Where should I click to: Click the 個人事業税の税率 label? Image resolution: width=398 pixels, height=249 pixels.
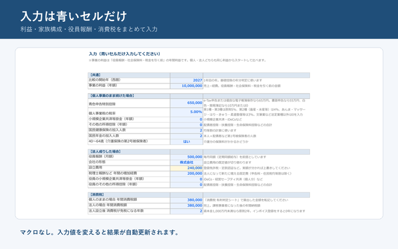[x=102, y=113]
